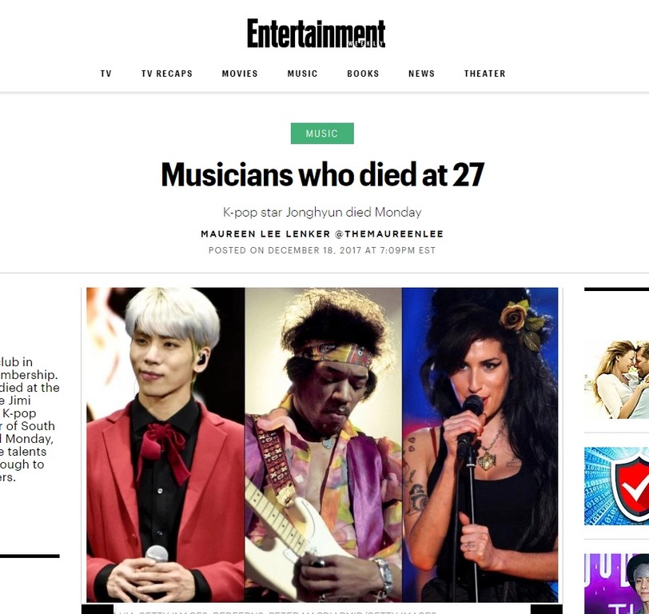Click the green MUSIC category tag
This screenshot has height=614, width=649.
coord(322,134)
